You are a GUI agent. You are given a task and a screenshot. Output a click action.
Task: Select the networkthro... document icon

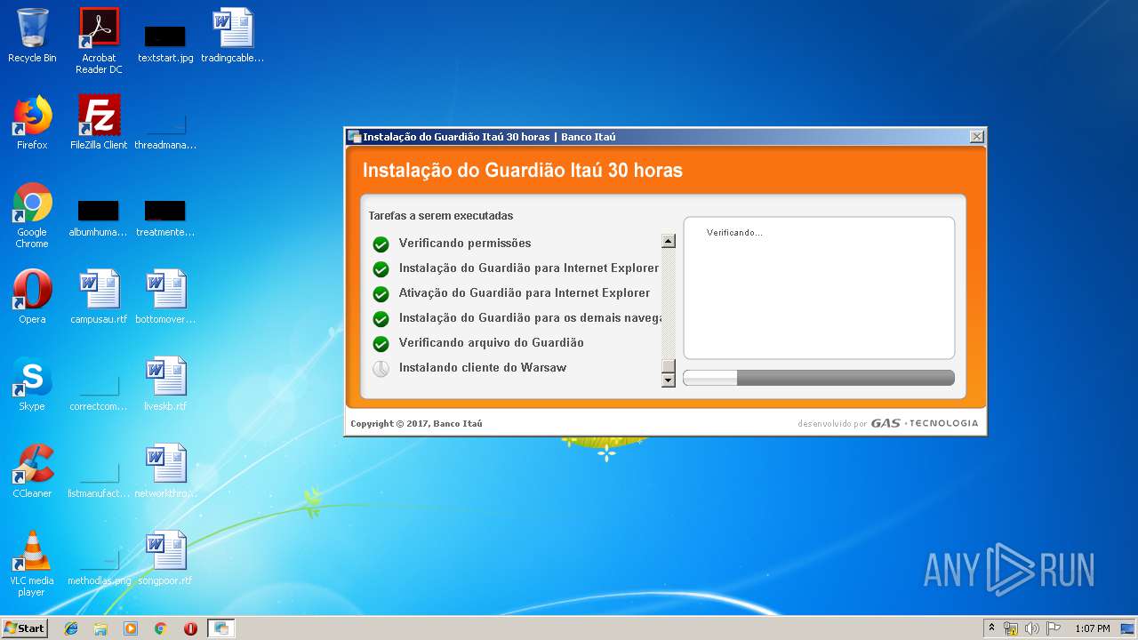click(165, 471)
